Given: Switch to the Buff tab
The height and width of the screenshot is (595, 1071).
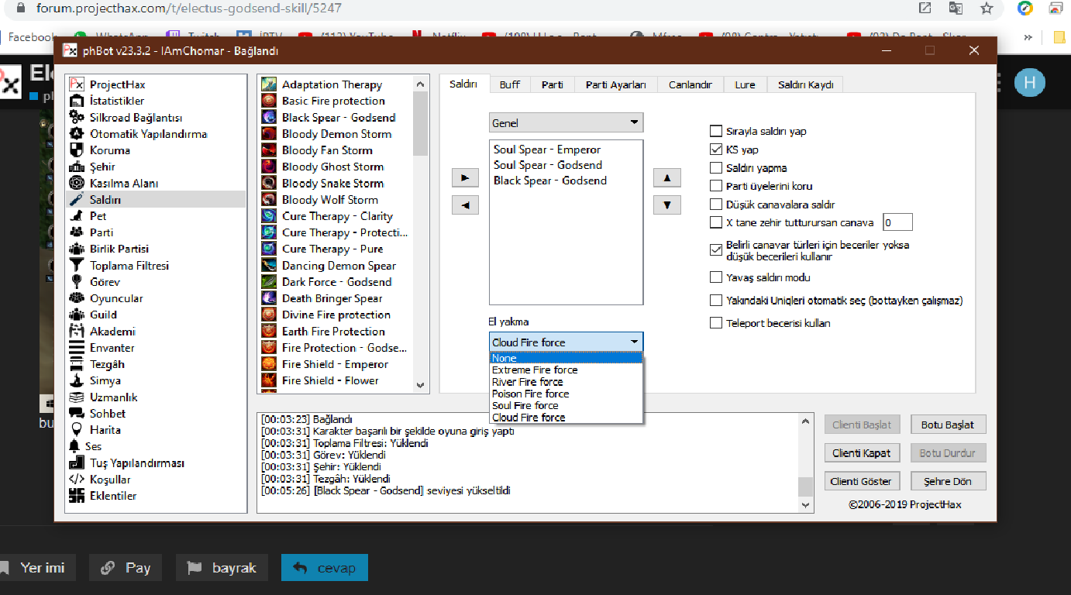Looking at the screenshot, I should click(x=509, y=84).
